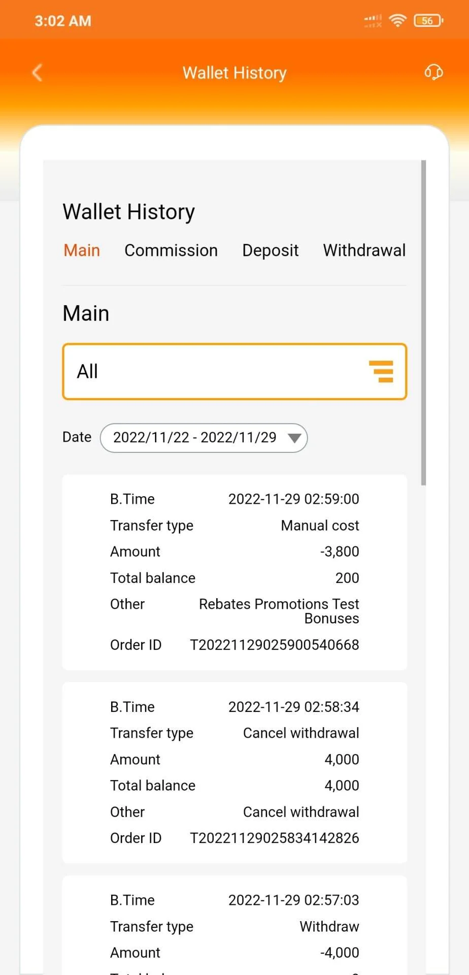469x975 pixels.
Task: Tap timestamp 2022-11-29 02:57:03
Action: tap(294, 900)
